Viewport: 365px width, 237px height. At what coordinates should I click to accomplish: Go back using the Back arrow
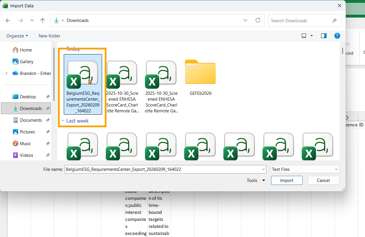coord(8,20)
